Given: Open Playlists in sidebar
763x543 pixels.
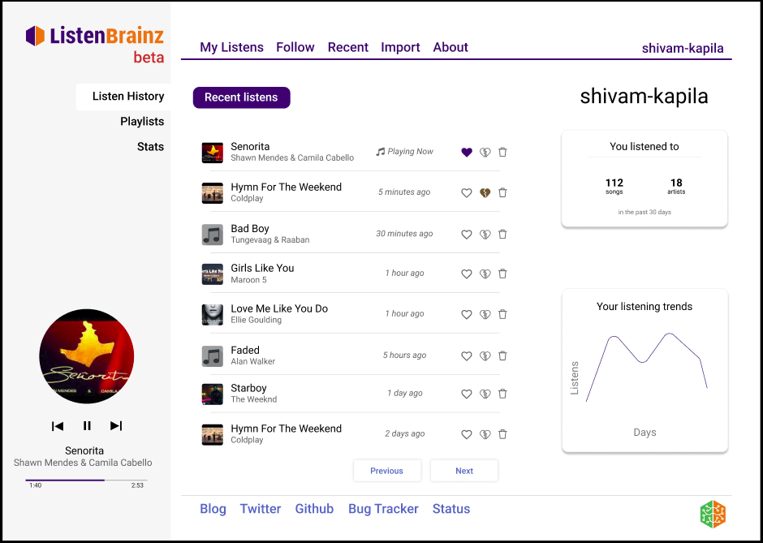Looking at the screenshot, I should click(142, 122).
